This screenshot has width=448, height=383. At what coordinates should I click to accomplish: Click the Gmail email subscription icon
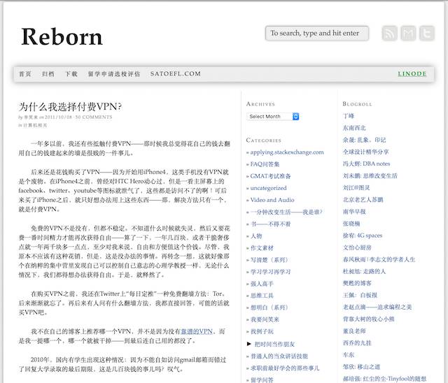tap(408, 33)
